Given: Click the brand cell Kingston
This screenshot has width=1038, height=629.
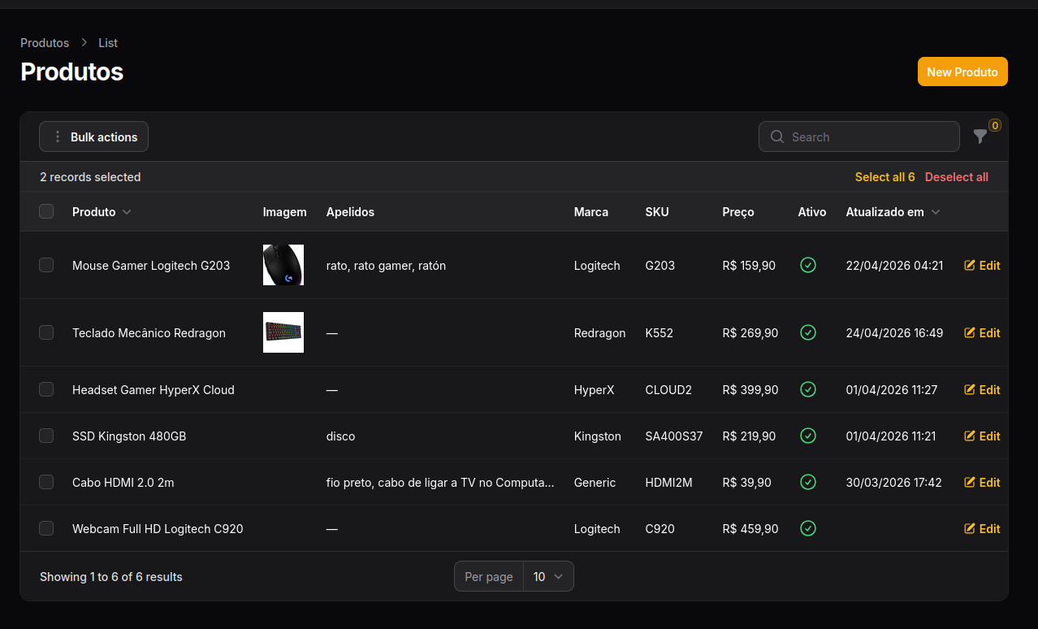Looking at the screenshot, I should [598, 436].
